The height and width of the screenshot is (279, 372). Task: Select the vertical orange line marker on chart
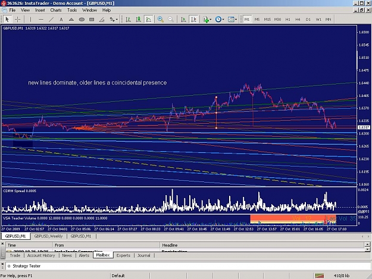click(x=216, y=113)
